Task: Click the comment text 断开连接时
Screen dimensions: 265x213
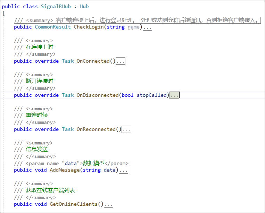Action: pyautogui.click(x=40, y=81)
